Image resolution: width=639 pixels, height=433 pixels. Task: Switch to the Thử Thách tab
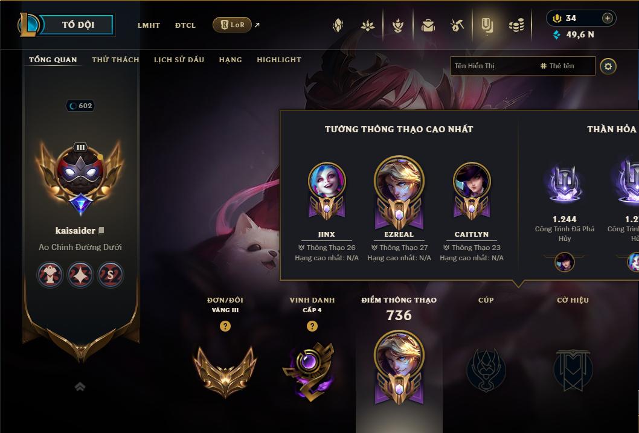(115, 60)
